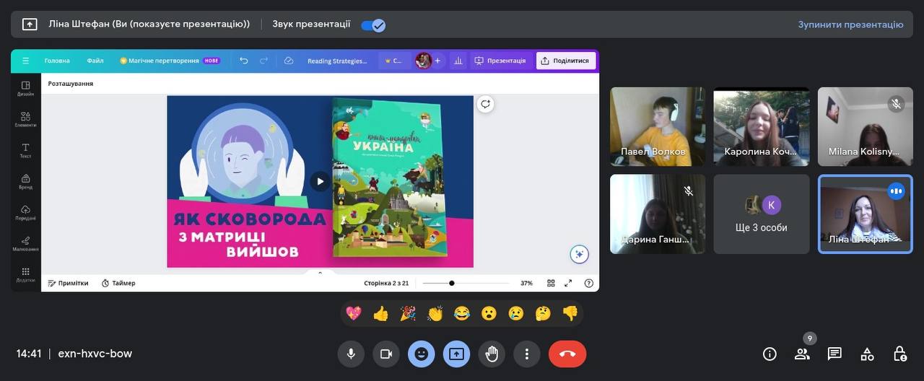Toggle the Звук презентації switch
This screenshot has width=924, height=381.
point(373,25)
